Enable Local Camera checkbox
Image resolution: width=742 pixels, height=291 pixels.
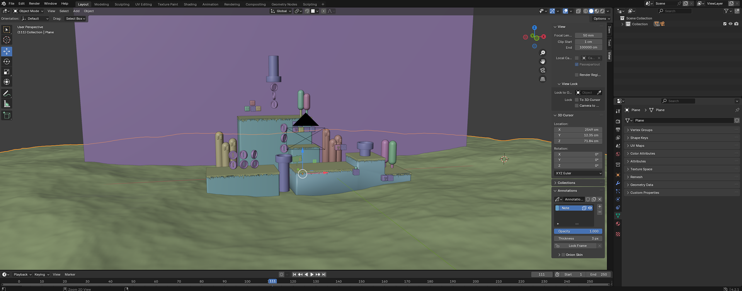(x=577, y=58)
